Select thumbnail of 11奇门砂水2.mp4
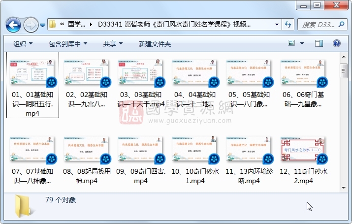 click(304, 150)
